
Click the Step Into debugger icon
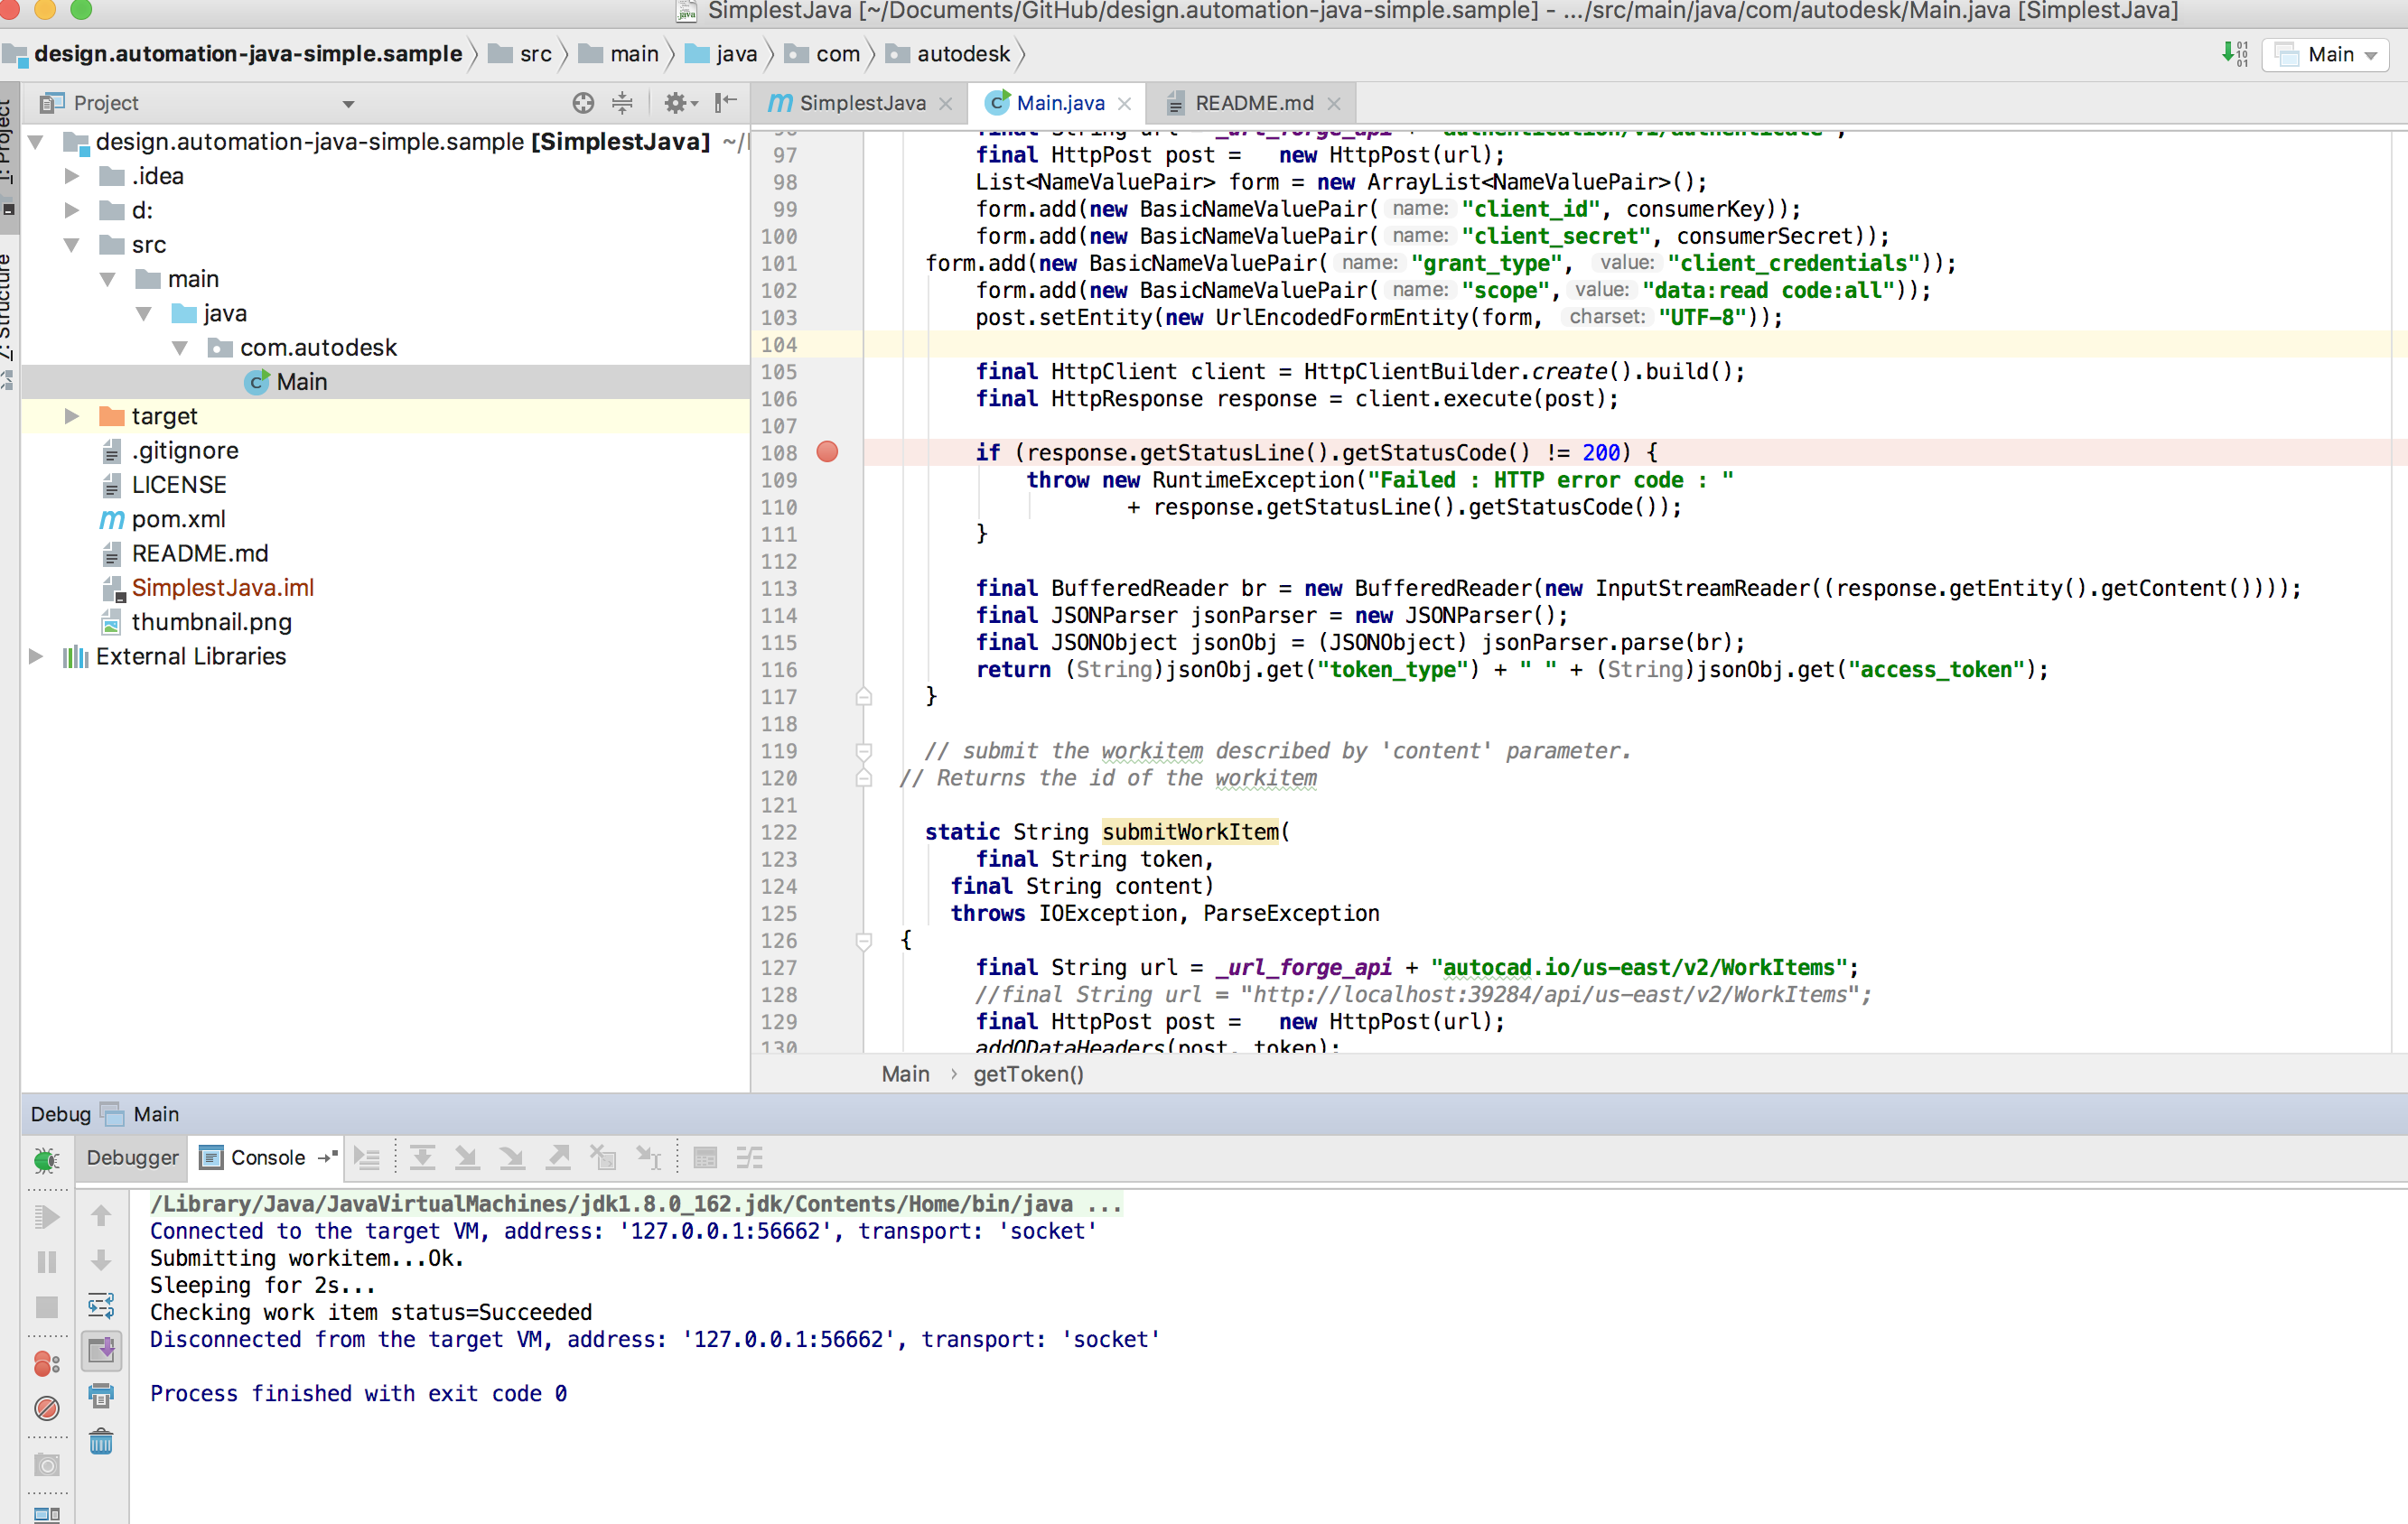coord(466,1158)
